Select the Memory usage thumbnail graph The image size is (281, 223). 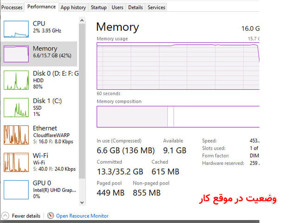pos(16,54)
